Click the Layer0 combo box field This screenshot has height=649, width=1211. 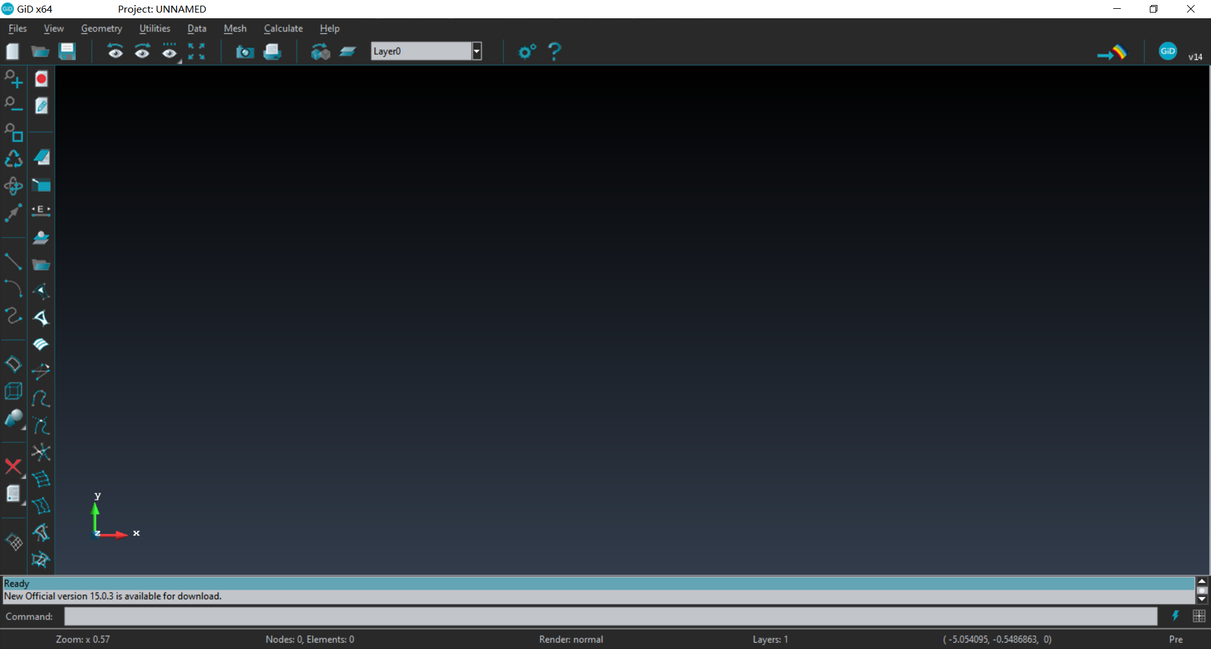point(421,51)
